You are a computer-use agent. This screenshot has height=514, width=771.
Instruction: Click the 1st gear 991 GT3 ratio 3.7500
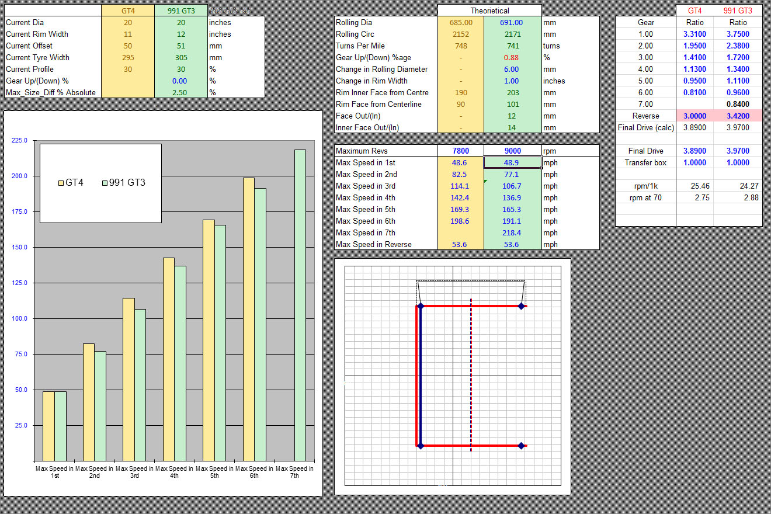coord(737,34)
